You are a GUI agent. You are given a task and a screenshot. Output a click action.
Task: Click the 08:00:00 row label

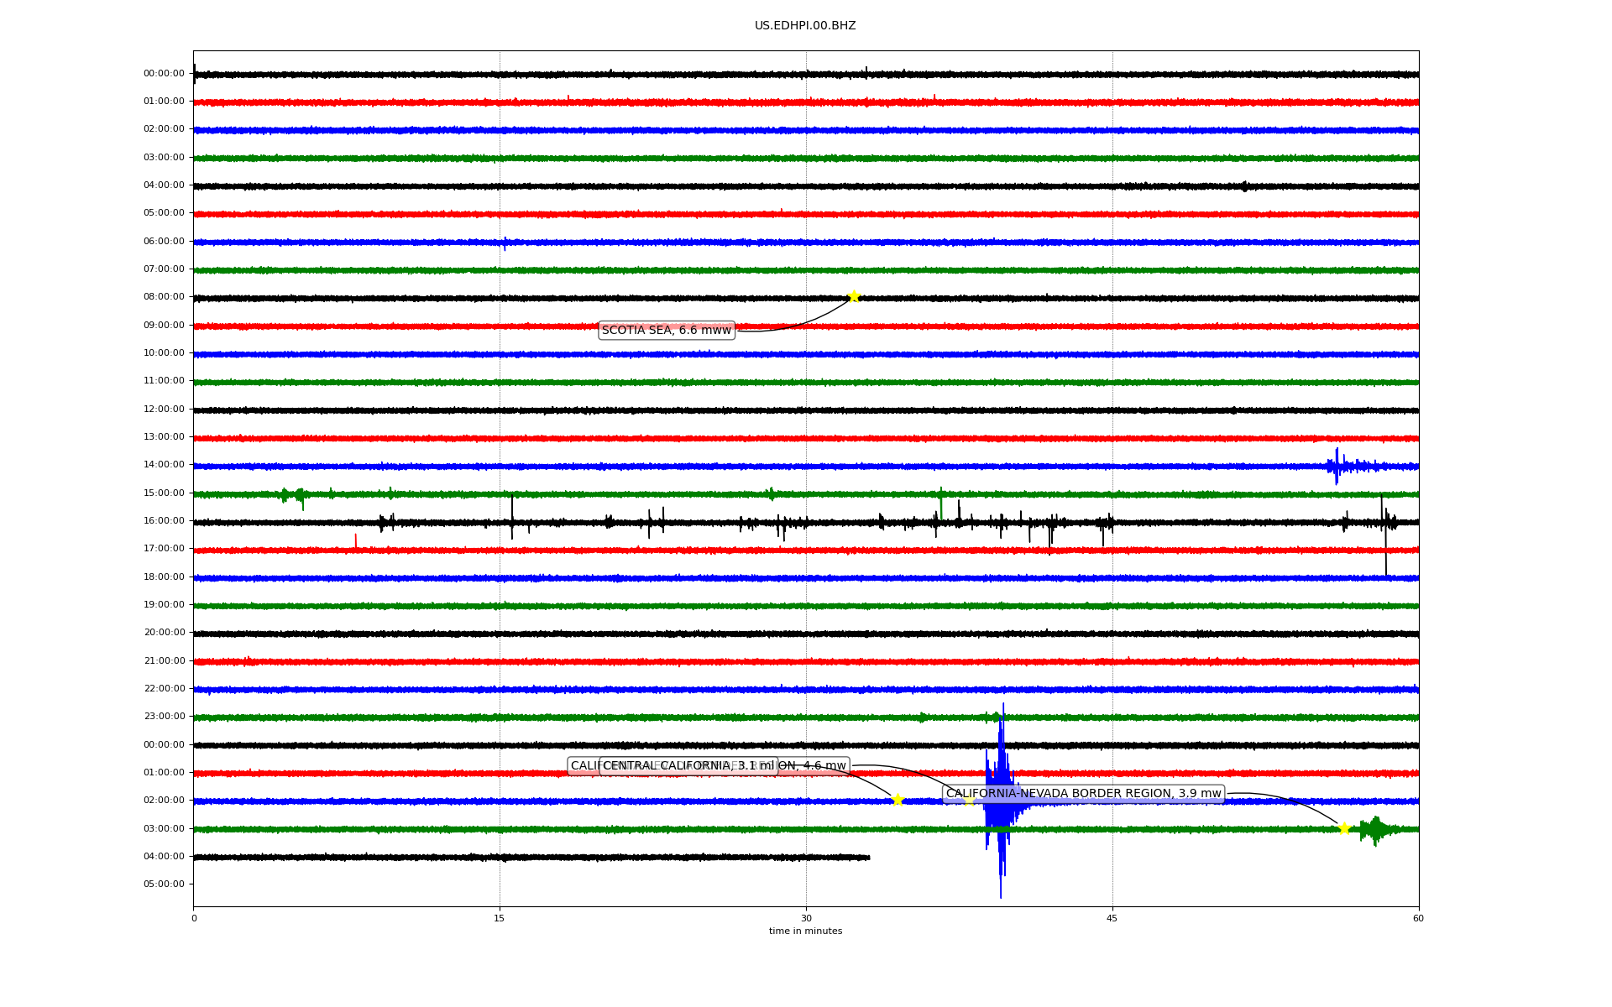click(x=164, y=297)
